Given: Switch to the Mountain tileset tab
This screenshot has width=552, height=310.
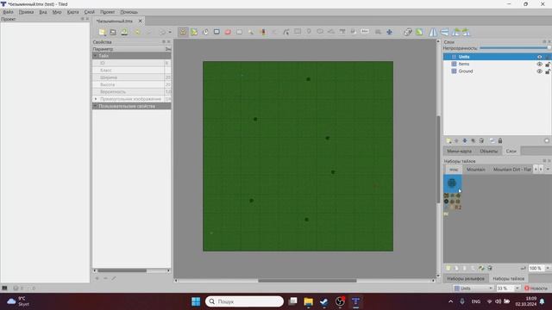Looking at the screenshot, I should point(476,170).
